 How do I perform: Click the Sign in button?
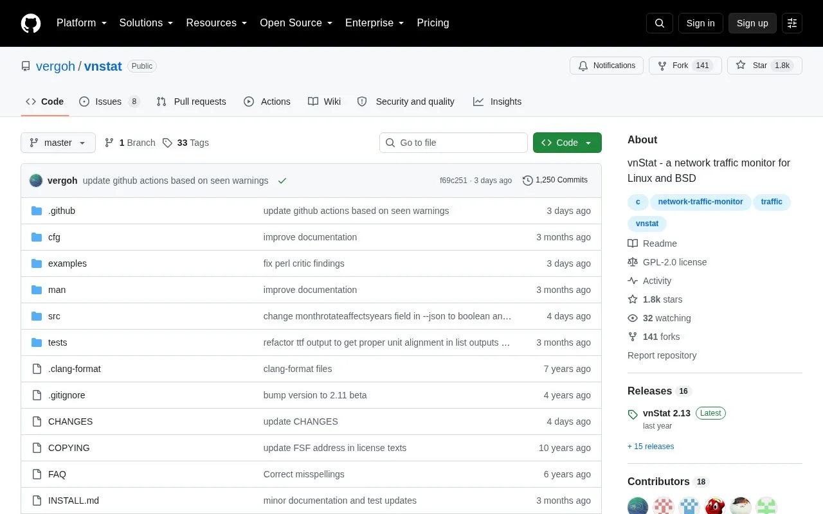(700, 23)
